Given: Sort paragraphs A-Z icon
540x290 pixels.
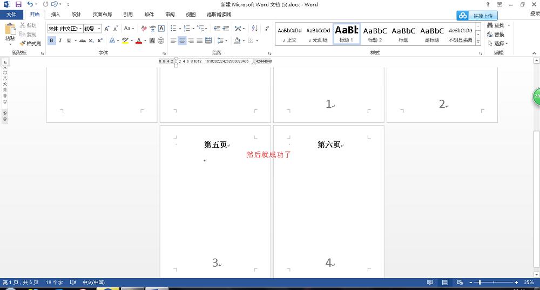Looking at the screenshot, I should click(x=254, y=29).
